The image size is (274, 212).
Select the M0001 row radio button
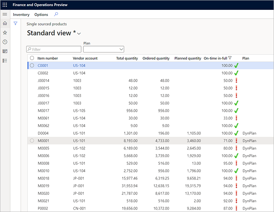pos(32,141)
